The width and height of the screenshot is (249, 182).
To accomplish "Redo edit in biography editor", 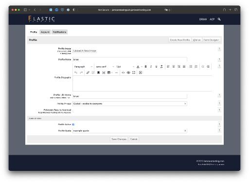I will [x=81, y=73].
